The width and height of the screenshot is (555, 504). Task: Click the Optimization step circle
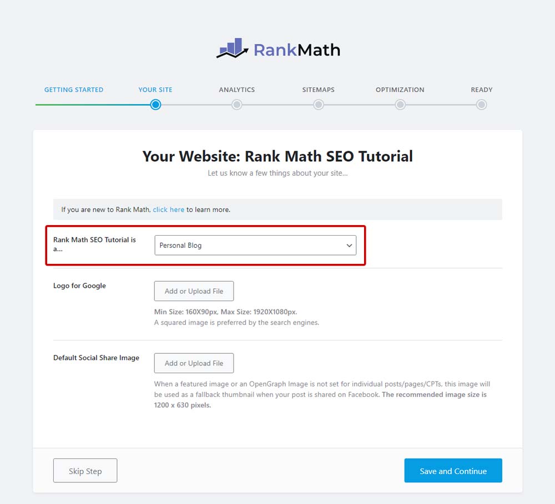pos(400,104)
